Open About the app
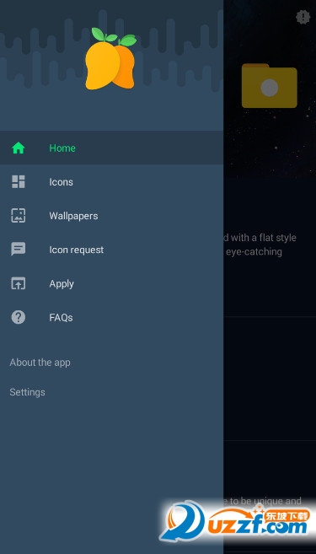The width and height of the screenshot is (316, 554). point(40,363)
